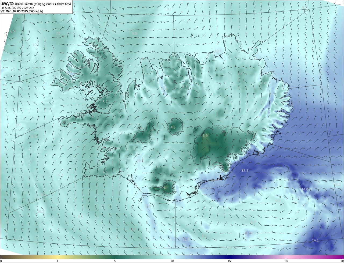The image size is (344, 263).
Task: Click the 6.8 value label on the map
Action: (x=264, y=83)
